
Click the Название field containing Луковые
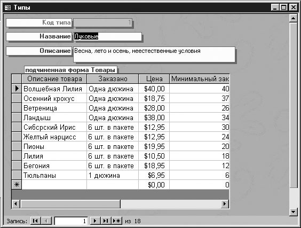point(107,36)
